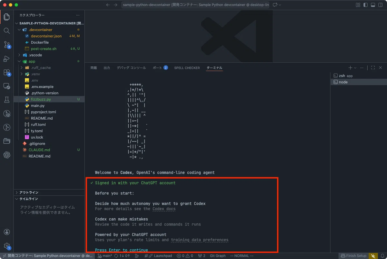Go forward using the title bar forward arrow
The height and width of the screenshot is (259, 387).
point(116,5)
